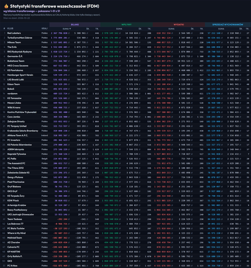This screenshot has height=268, width=251.
Task: Select the Gang z Plutona club name
Action: (15, 177)
